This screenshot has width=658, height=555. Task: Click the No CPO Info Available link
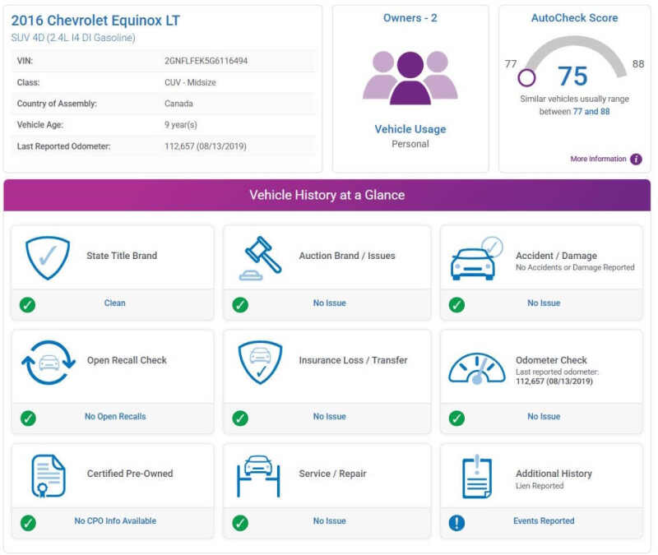[115, 521]
